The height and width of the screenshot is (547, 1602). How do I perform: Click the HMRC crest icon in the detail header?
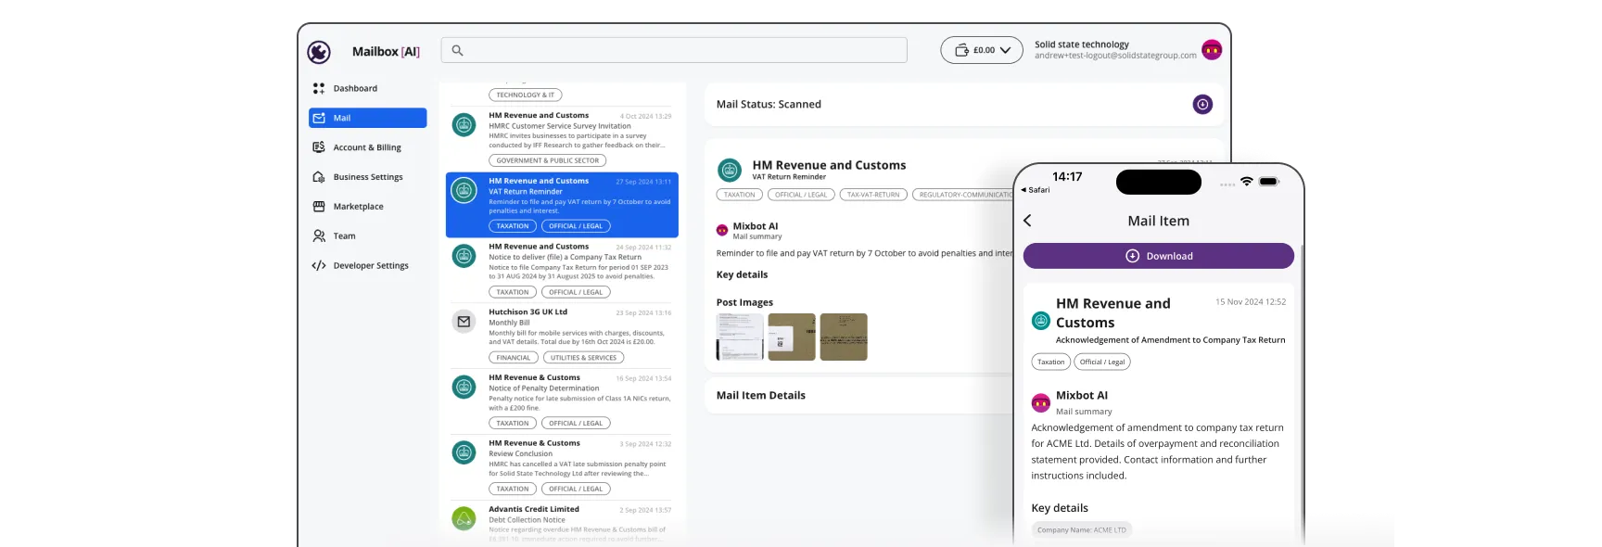tap(730, 170)
